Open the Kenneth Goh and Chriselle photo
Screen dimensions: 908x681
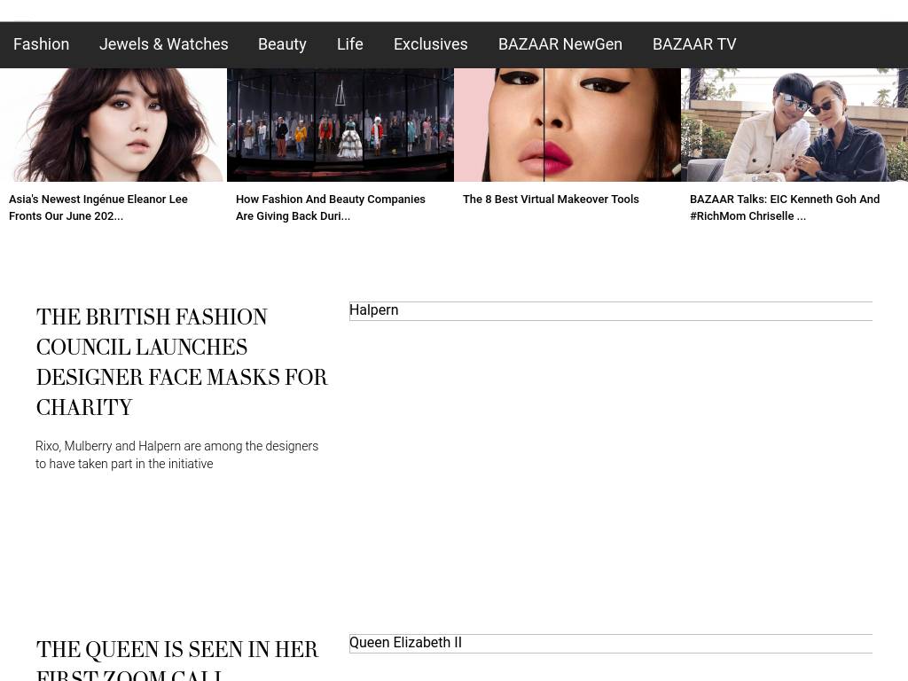pos(794,125)
